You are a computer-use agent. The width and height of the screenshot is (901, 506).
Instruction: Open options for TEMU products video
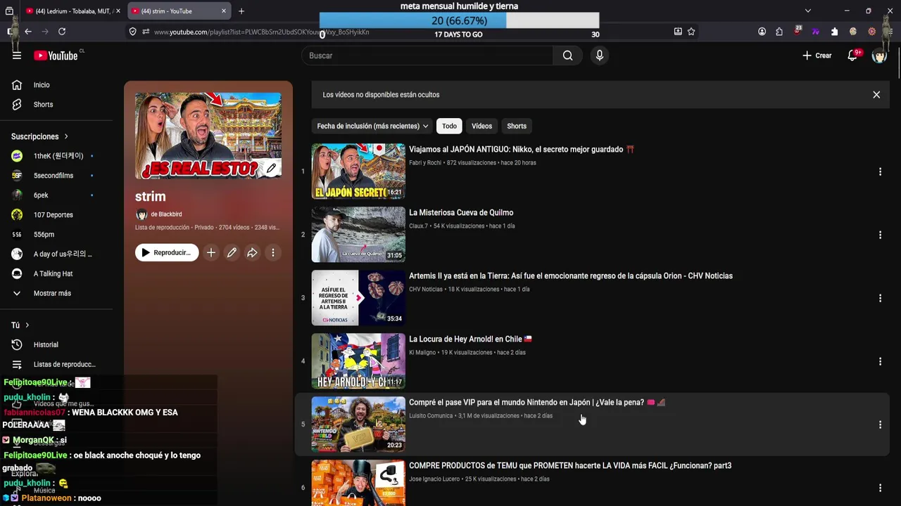(x=880, y=488)
